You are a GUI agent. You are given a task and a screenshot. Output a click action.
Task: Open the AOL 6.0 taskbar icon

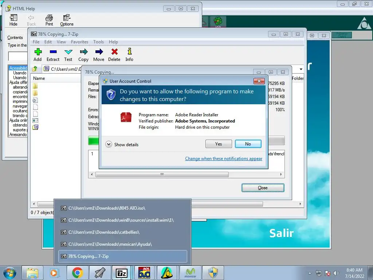coord(144,273)
